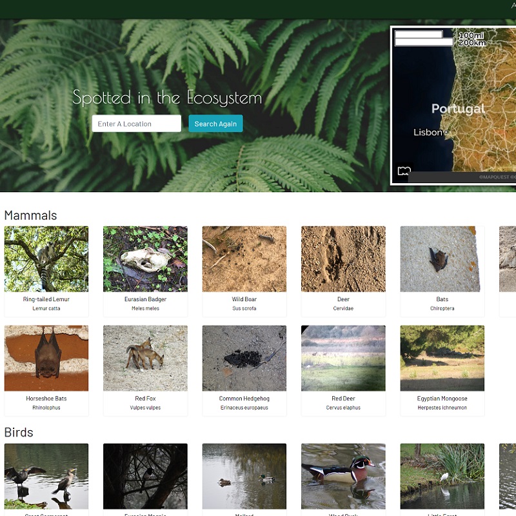Click the Lemur catta scientific name
This screenshot has width=516, height=516.
46,308
